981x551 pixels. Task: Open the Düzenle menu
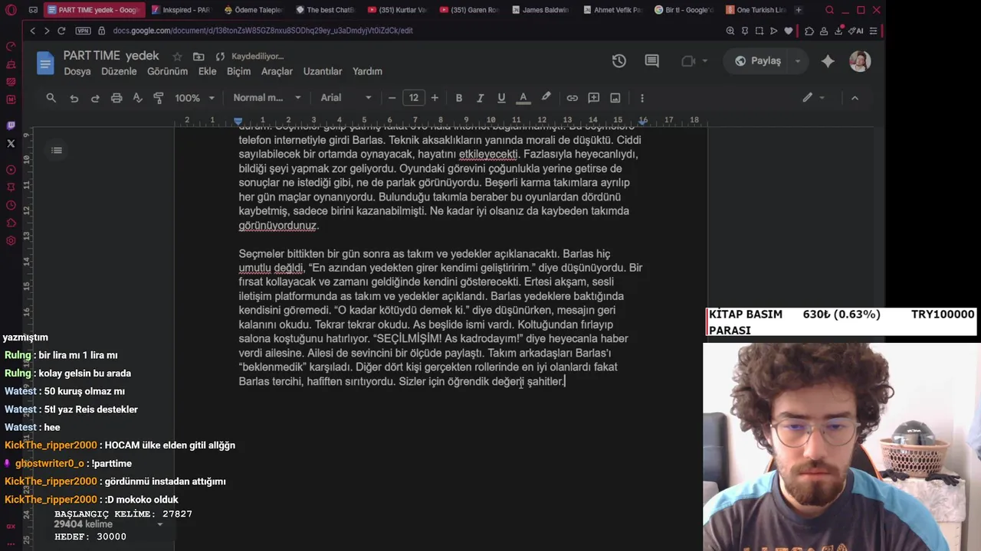[x=120, y=71]
